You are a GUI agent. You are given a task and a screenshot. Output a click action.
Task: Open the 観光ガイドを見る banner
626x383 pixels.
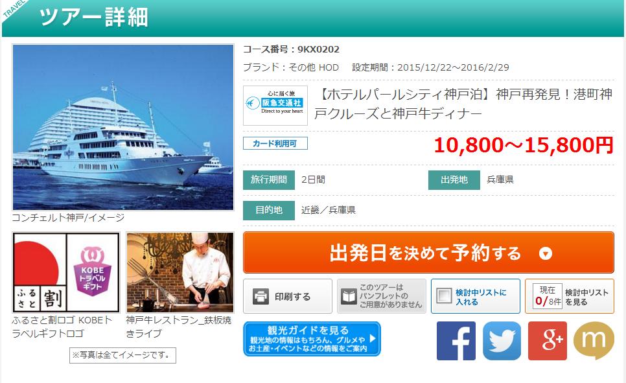(x=312, y=339)
